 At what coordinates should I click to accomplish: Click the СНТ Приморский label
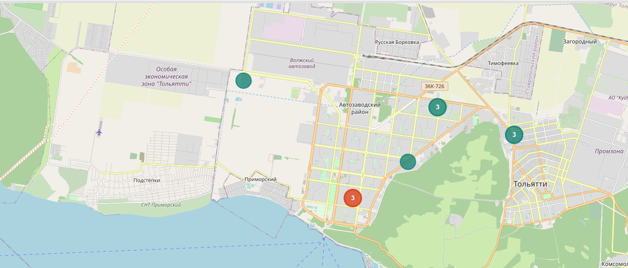161,205
